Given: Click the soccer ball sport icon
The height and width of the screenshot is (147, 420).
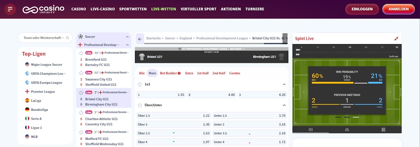Looking at the screenshot, I should pos(81,37).
